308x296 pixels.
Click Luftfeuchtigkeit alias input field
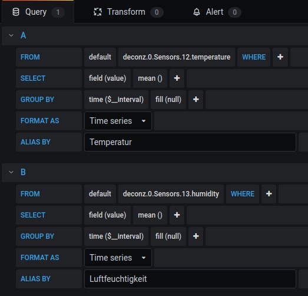point(190,279)
